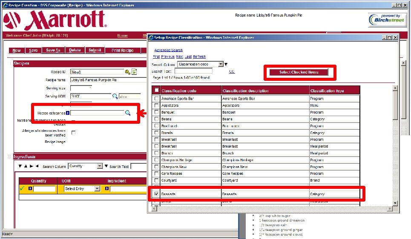Click the Classification code column header

pos(191,91)
